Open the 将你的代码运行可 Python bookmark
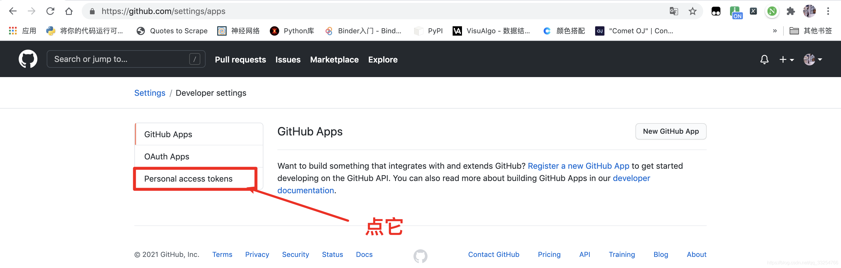The height and width of the screenshot is (268, 841). (x=85, y=31)
